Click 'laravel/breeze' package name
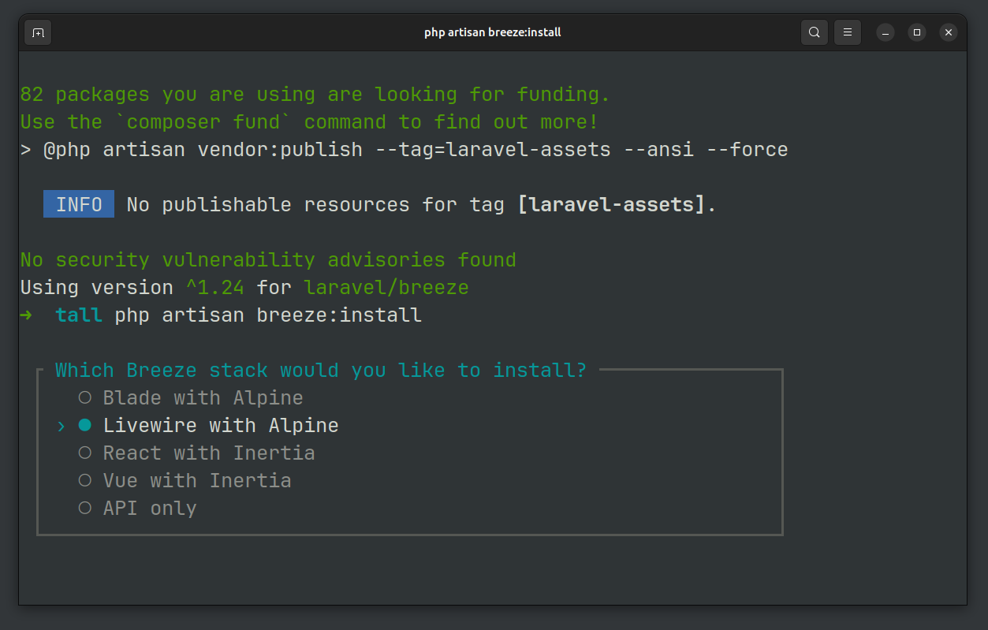The image size is (988, 630). pyautogui.click(x=386, y=287)
